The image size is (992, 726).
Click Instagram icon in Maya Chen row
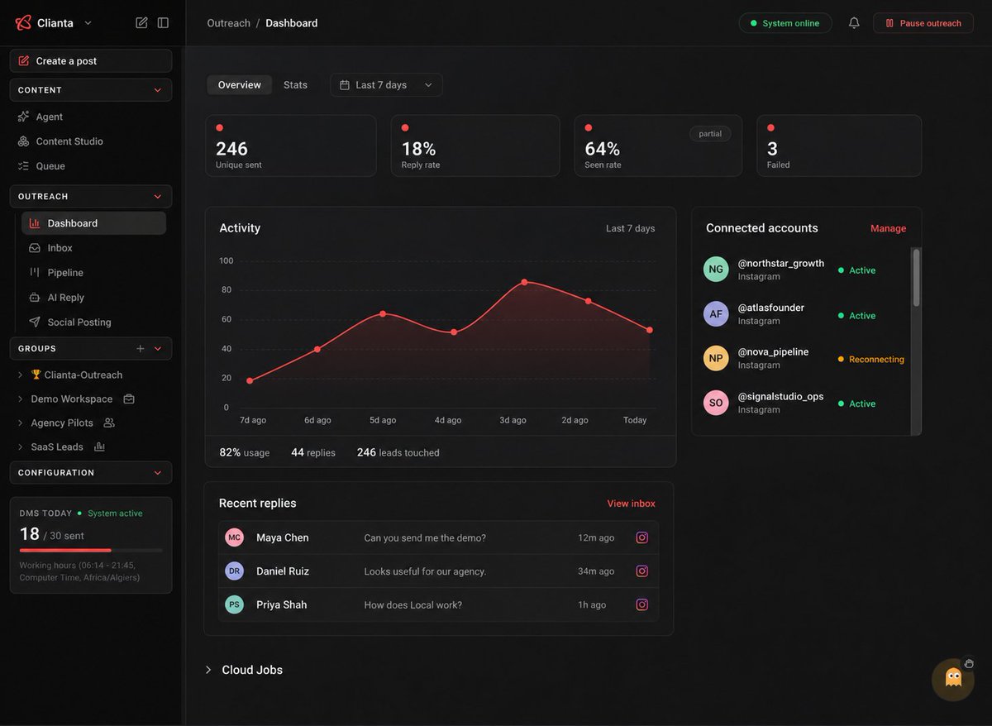(x=641, y=537)
